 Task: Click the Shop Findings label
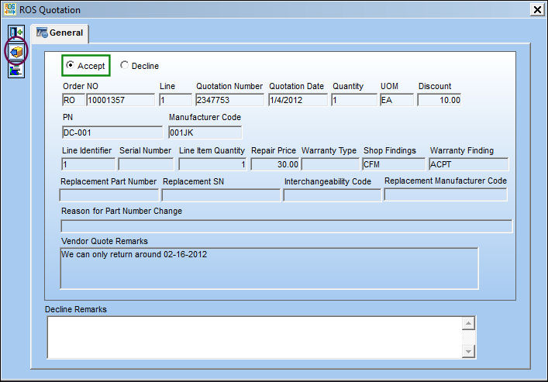coord(390,150)
